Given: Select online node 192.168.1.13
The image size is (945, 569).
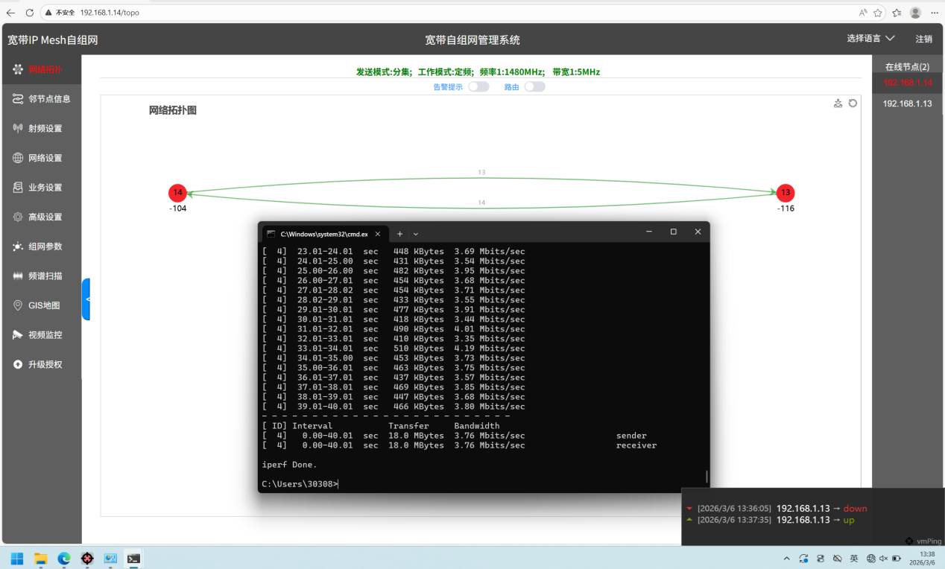Looking at the screenshot, I should pos(907,104).
